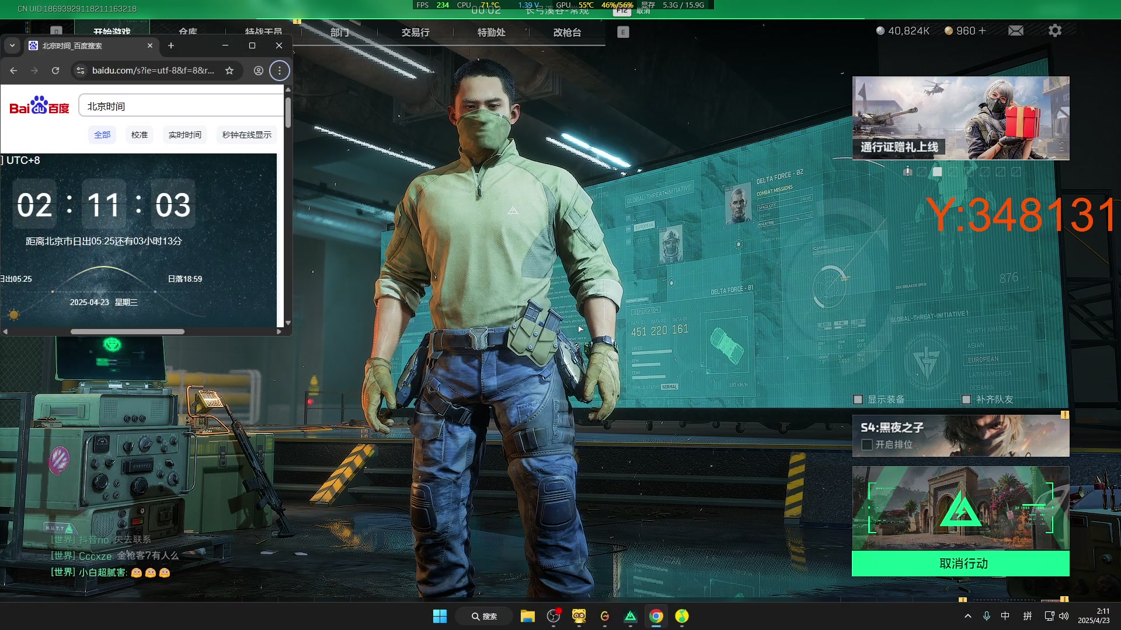Open Windows Start menu
Screen dimensions: 1121x630
coord(440,616)
